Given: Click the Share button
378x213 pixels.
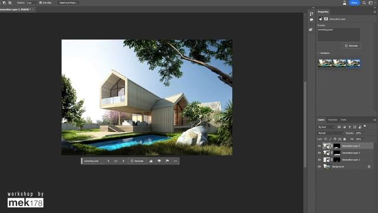Looking at the screenshot, I should click(354, 2).
